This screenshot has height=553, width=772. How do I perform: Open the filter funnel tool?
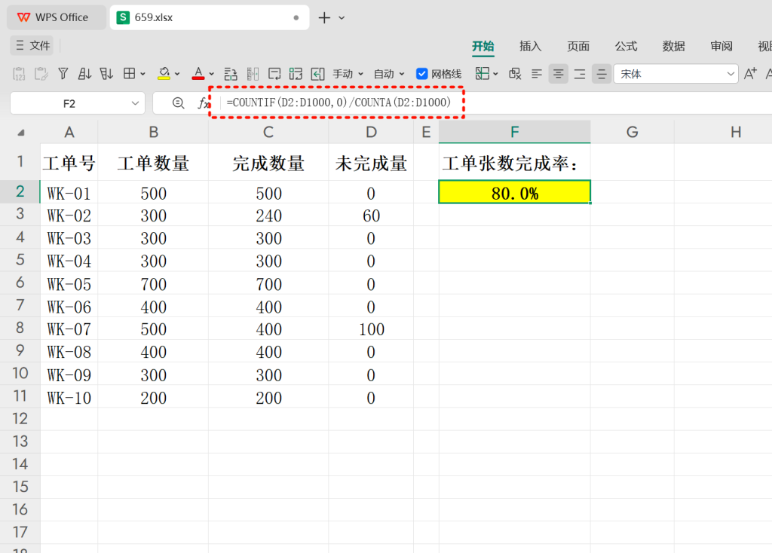63,74
